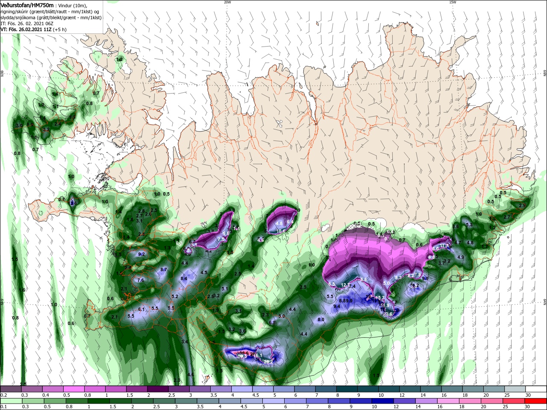Pick the darkest purple 2 snow legend swatch
The width and height of the screenshot is (547, 410).
[158, 389]
